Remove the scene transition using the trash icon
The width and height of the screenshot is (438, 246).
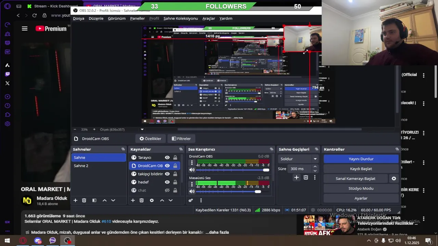point(306,178)
